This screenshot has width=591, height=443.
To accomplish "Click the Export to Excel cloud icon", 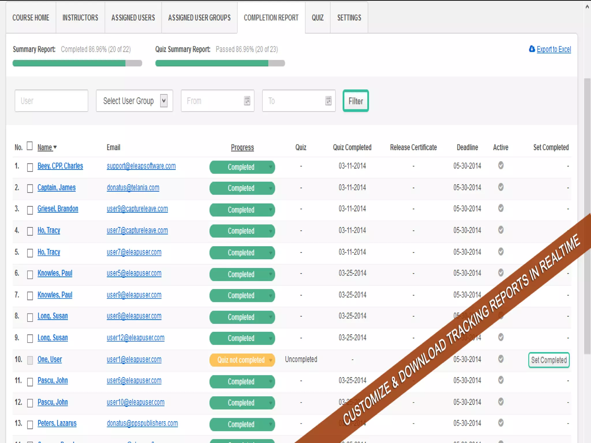I will click(532, 49).
